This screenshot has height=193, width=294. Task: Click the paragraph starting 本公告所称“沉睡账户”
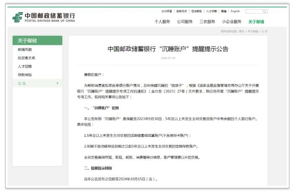tap(168, 122)
